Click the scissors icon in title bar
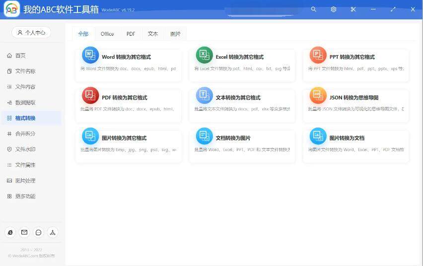This screenshot has height=266, width=423. (x=353, y=9)
